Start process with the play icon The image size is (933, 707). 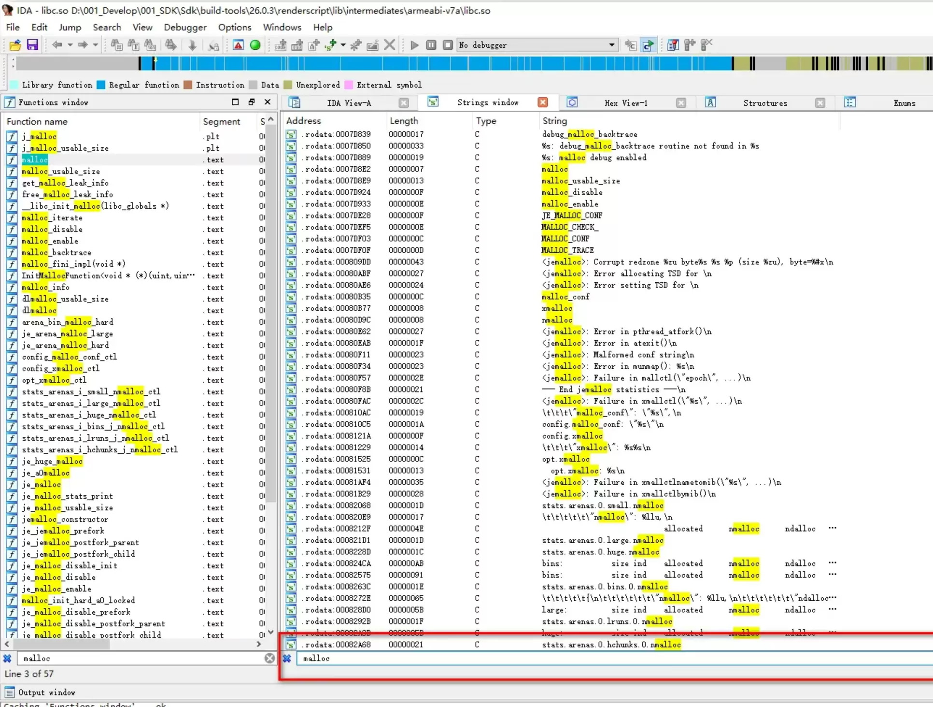[414, 45]
